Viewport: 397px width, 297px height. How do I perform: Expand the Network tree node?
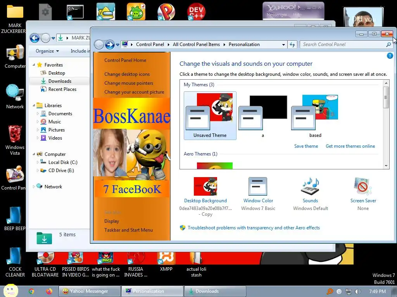click(x=34, y=187)
